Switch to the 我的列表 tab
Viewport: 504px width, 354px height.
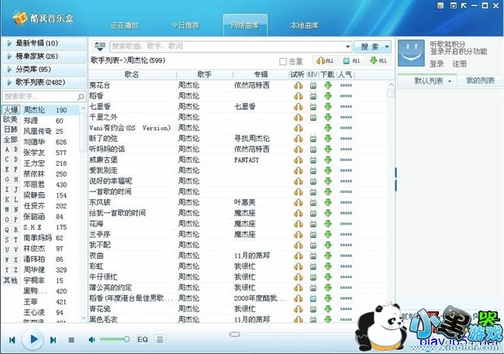coord(480,81)
